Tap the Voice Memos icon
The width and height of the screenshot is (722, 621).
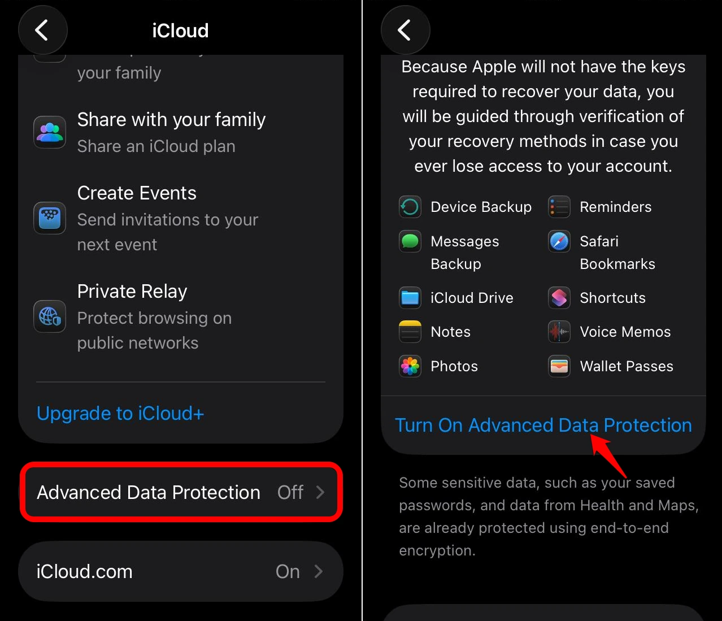(559, 332)
